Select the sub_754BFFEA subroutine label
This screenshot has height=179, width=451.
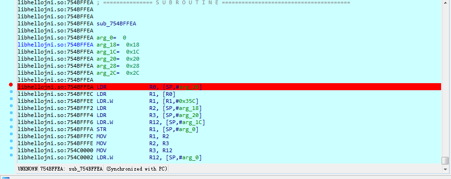116,24
